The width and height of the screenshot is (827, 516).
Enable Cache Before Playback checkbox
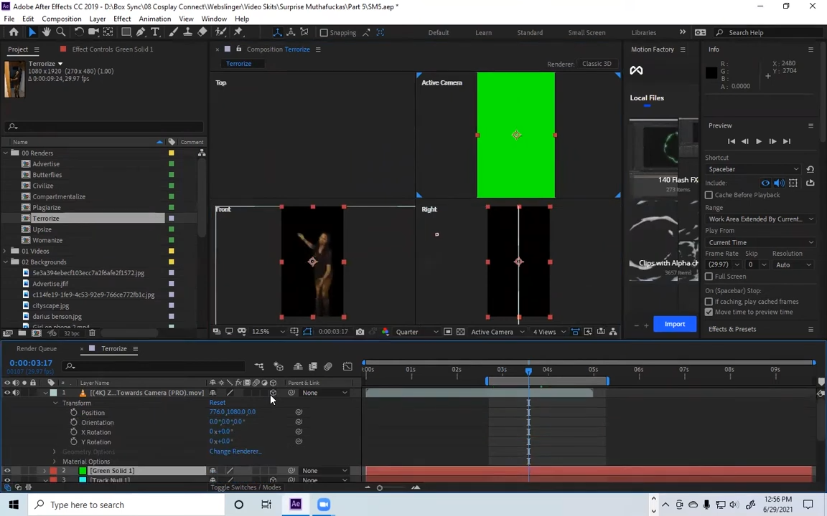click(x=709, y=195)
